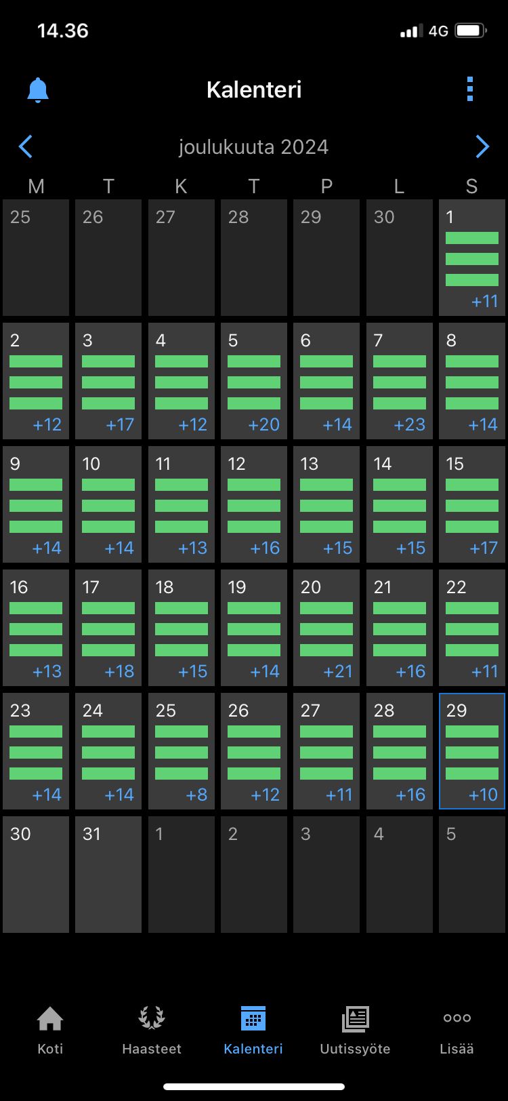Click the top green bar on December 1
Image resolution: width=508 pixels, height=1101 pixels.
(x=471, y=238)
